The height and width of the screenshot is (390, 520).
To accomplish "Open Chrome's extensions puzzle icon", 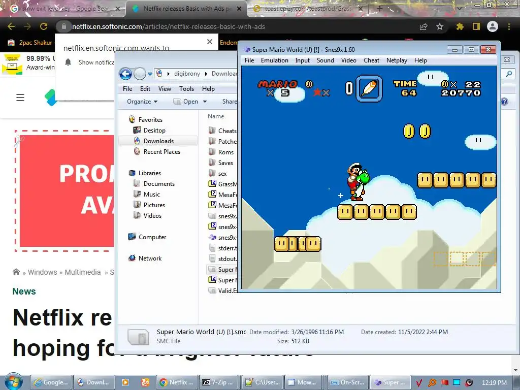I will pos(460,26).
